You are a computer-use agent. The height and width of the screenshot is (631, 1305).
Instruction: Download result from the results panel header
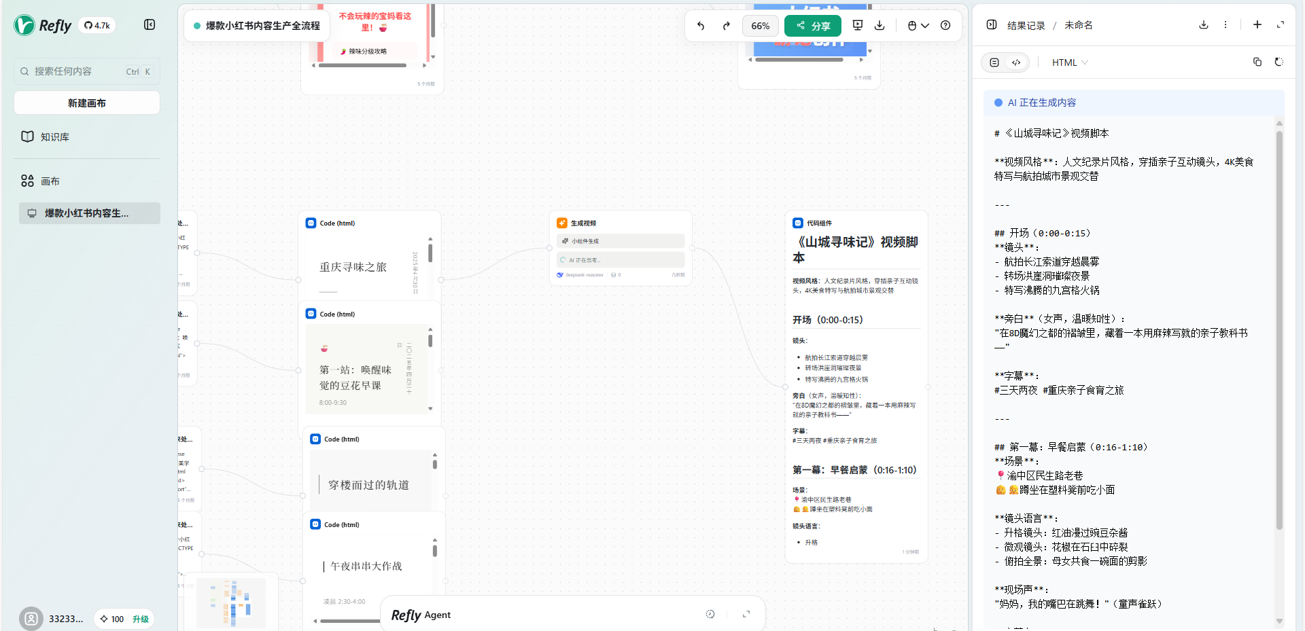[x=1204, y=25]
